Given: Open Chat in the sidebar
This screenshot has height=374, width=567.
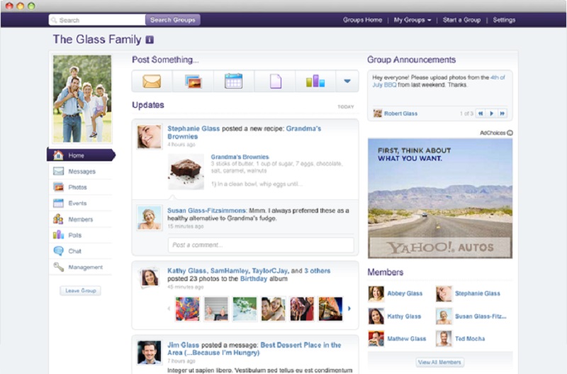Looking at the screenshot, I should 80,251.
